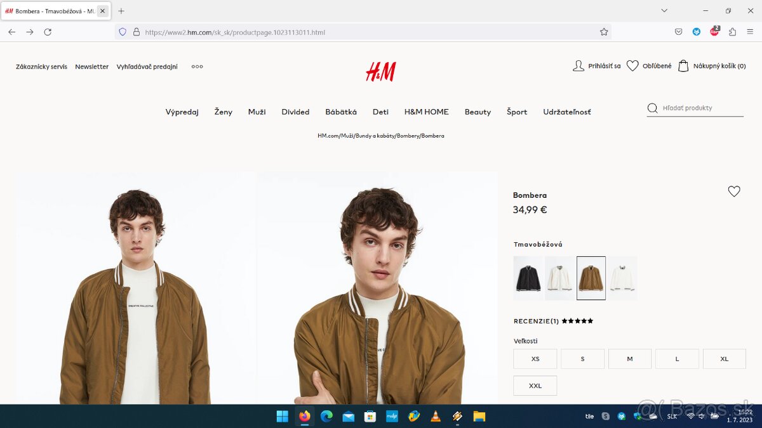Click the RECENZIE(1) reviews link

pos(536,321)
